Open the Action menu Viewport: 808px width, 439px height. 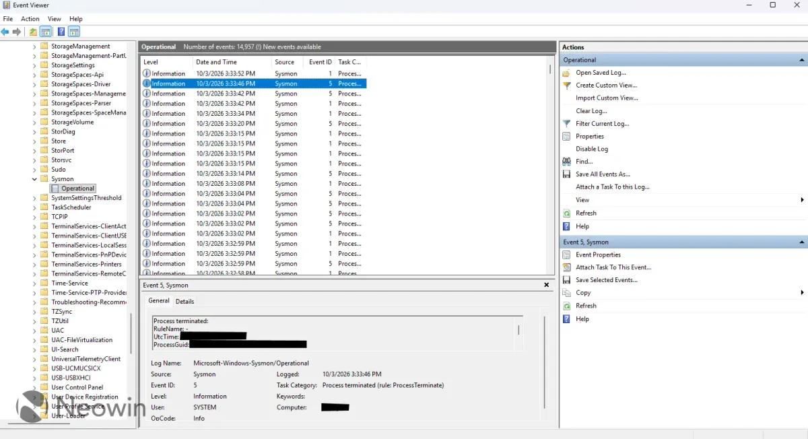tap(30, 19)
